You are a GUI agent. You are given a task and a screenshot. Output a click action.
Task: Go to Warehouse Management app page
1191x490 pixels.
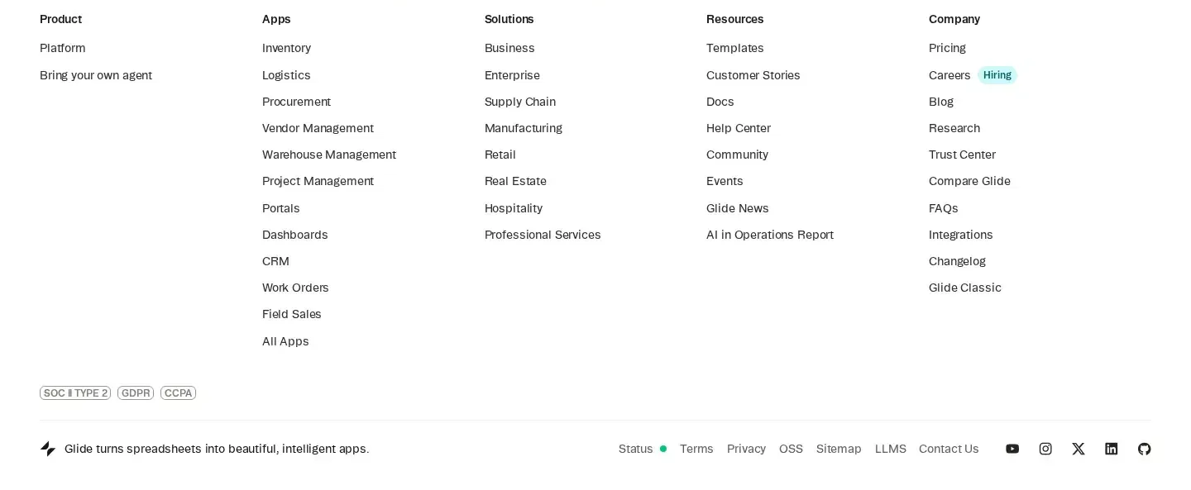point(329,155)
